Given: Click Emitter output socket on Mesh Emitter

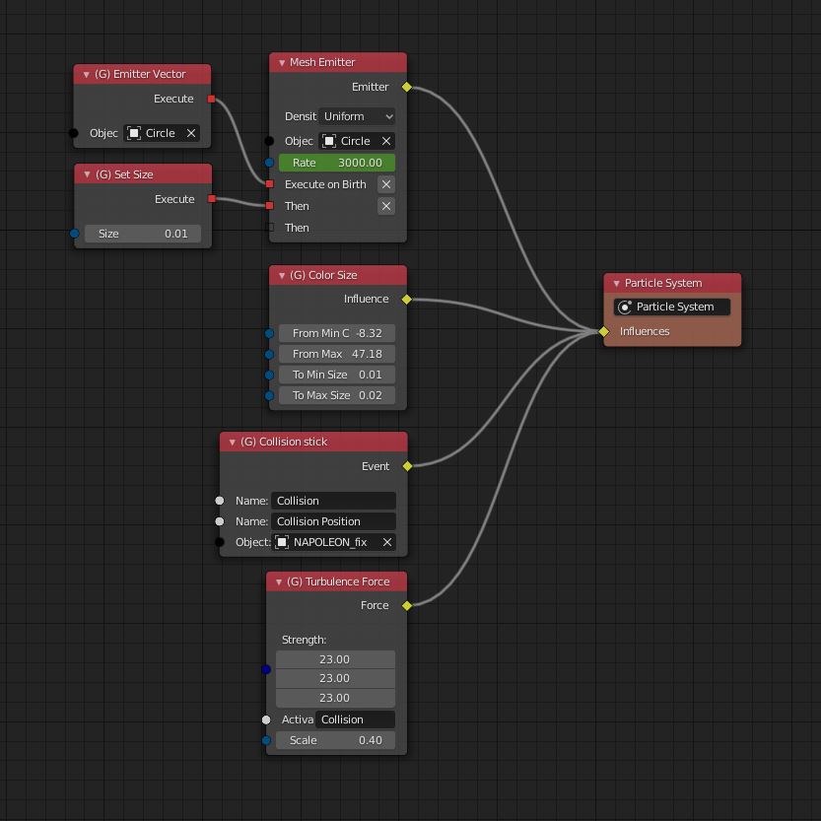Looking at the screenshot, I should (407, 87).
